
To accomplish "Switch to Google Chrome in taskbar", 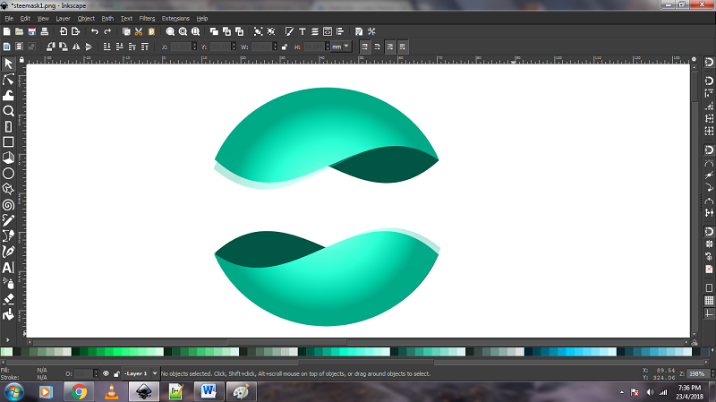I will [79, 392].
